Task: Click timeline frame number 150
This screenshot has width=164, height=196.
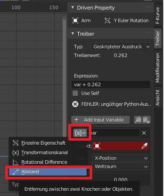Action: (54, 7)
